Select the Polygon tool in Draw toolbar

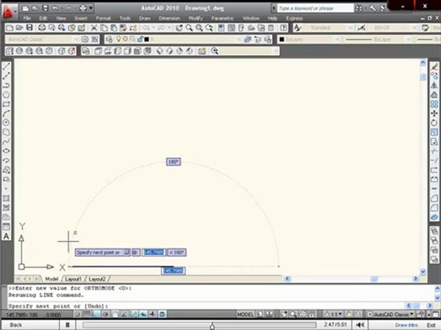pyautogui.click(x=6, y=95)
